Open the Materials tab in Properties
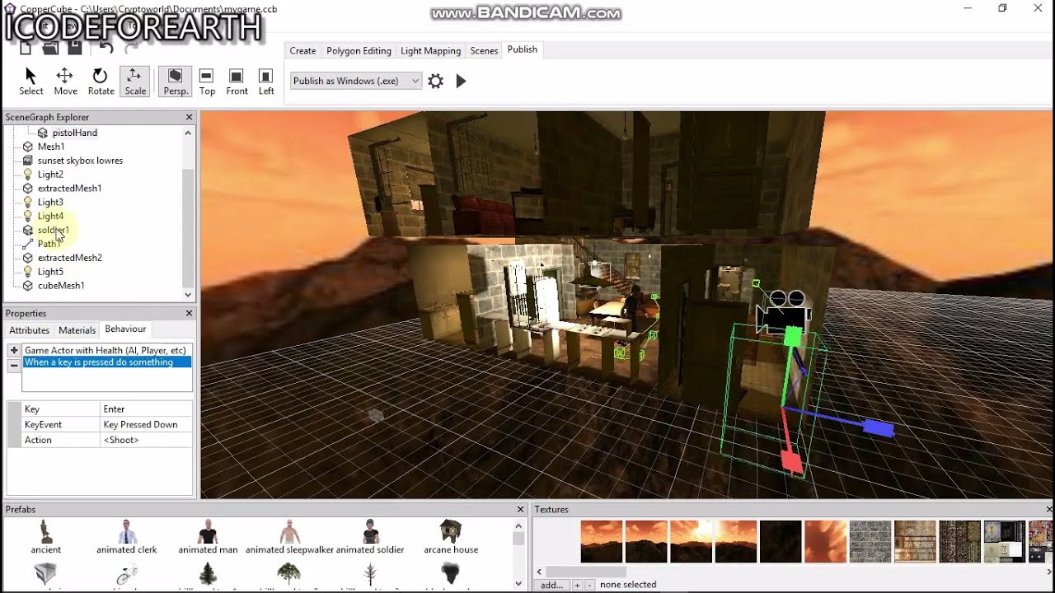 77,330
